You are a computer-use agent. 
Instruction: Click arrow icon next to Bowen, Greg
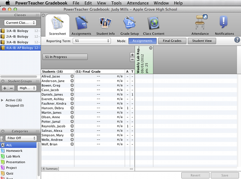point(72,85)
